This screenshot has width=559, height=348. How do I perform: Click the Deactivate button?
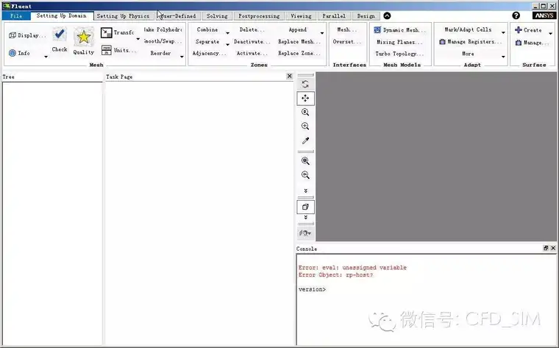(x=252, y=41)
